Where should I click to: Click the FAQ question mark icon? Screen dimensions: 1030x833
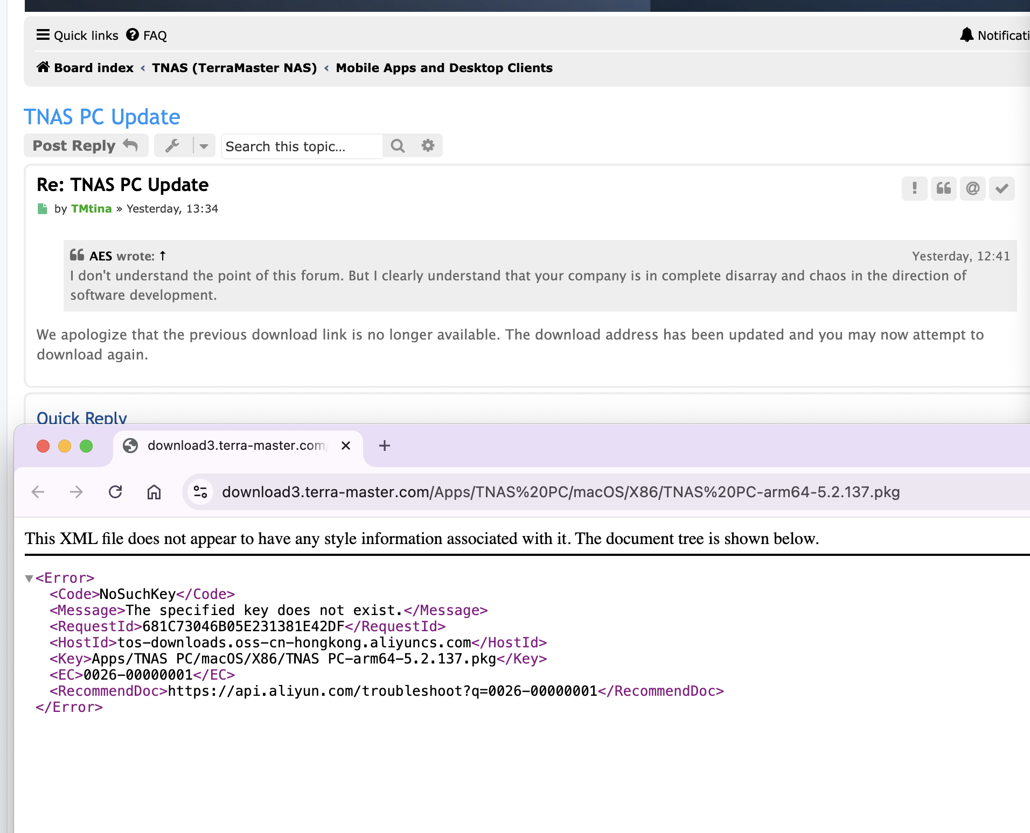point(133,35)
